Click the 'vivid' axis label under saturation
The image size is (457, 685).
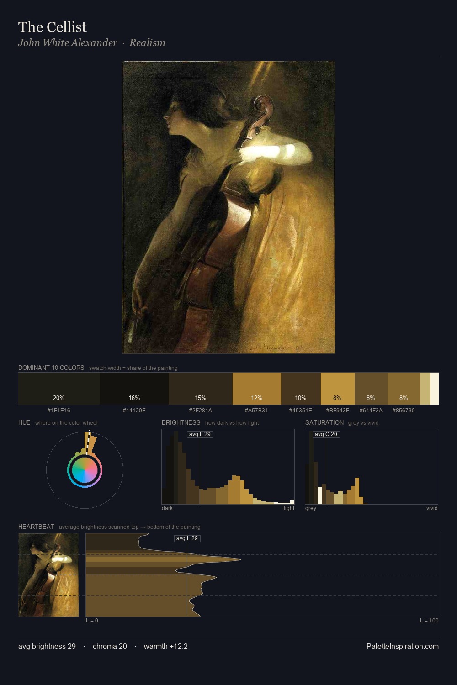tap(432, 508)
